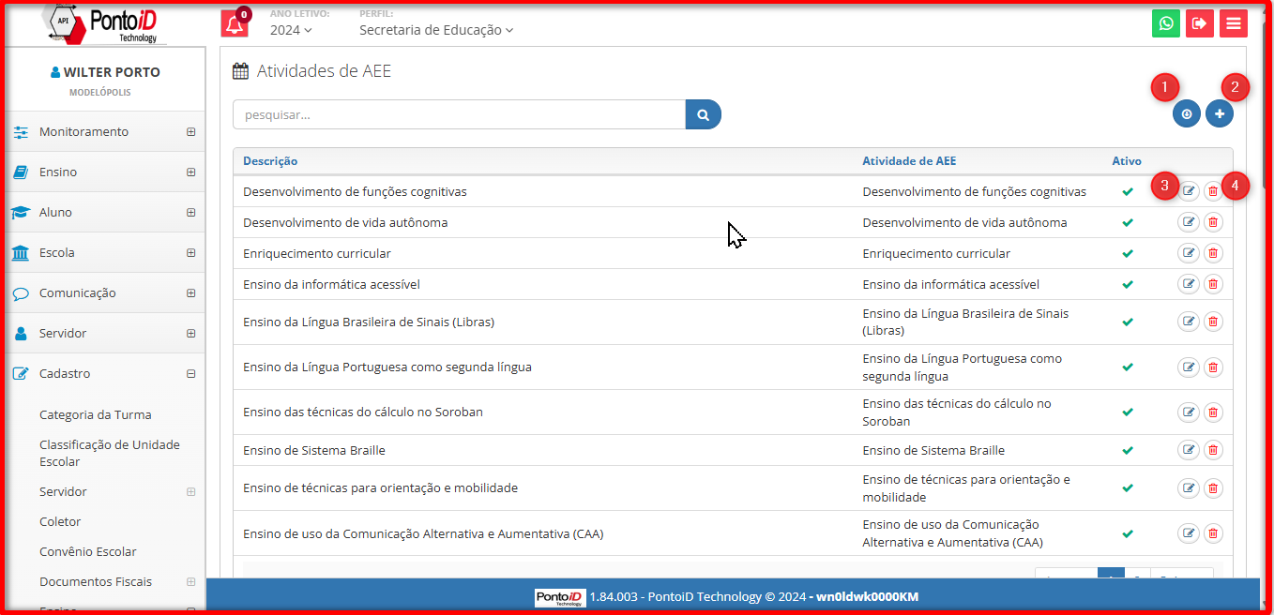Open the Perfil Secretaria de Educação dropdown
The height and width of the screenshot is (615, 1274).
pos(436,30)
